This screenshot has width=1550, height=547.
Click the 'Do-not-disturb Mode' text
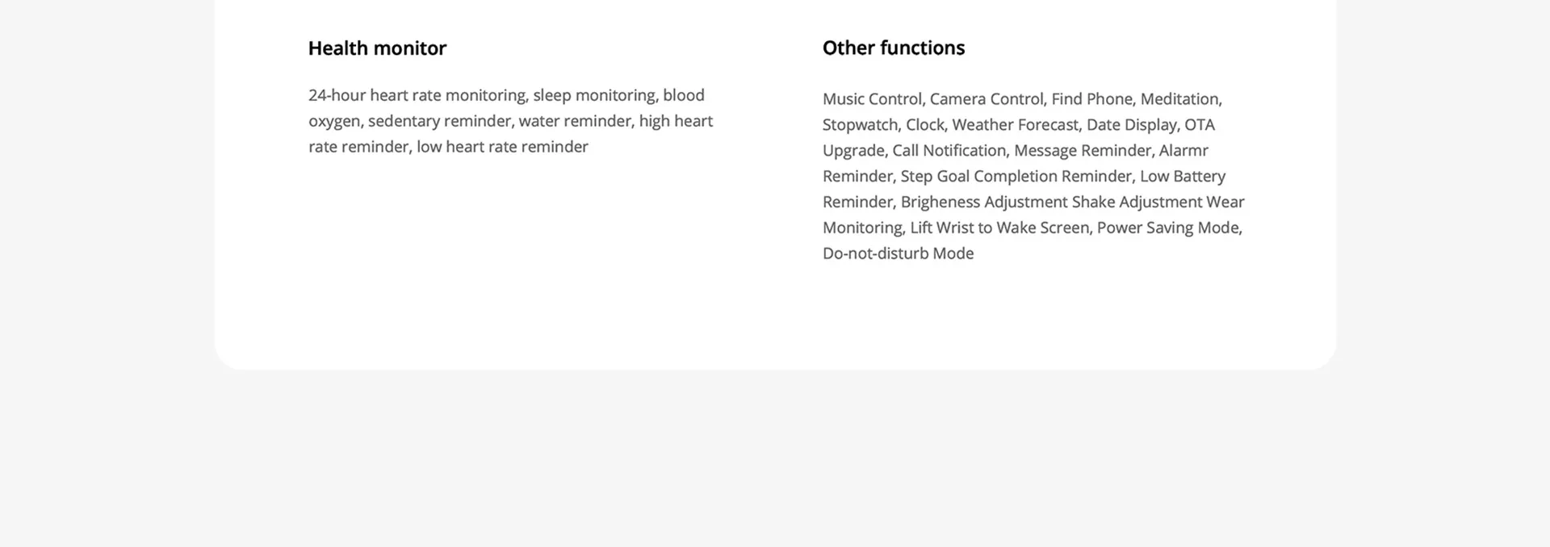click(x=898, y=253)
